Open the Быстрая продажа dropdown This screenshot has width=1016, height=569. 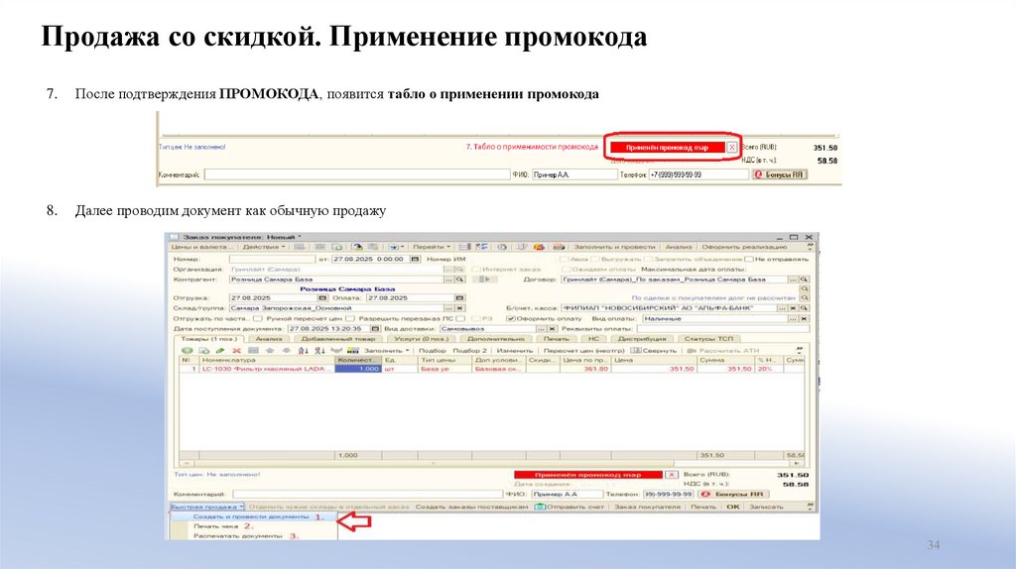(207, 507)
